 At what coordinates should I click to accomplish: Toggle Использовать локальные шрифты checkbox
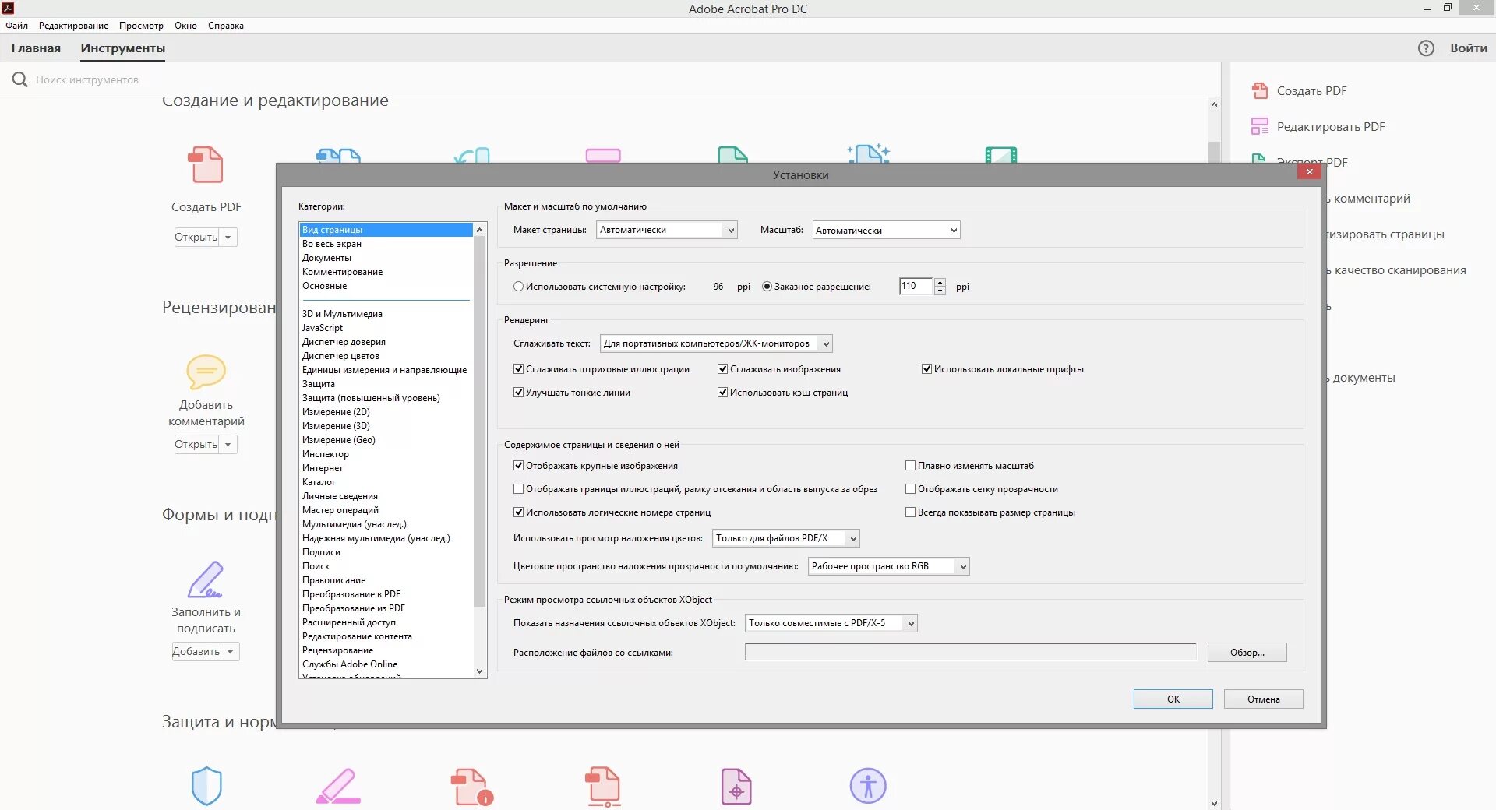tap(926, 369)
